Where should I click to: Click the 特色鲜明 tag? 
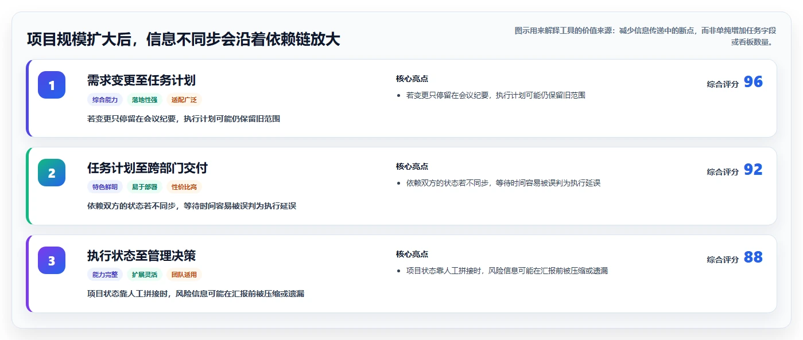coord(105,187)
